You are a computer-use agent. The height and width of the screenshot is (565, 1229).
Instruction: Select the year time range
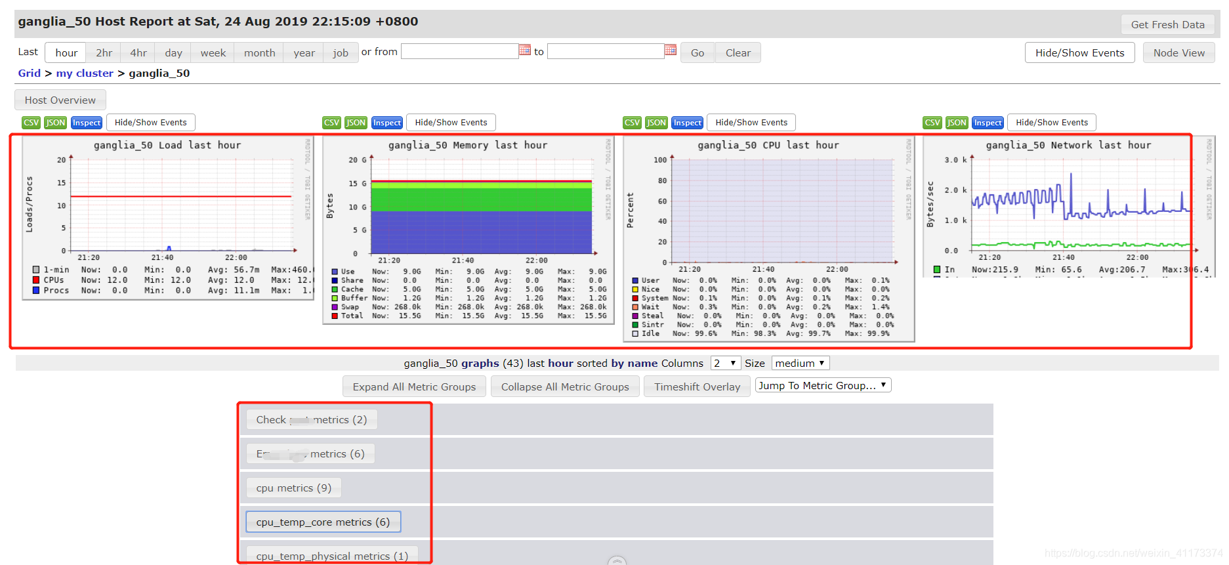pos(304,52)
